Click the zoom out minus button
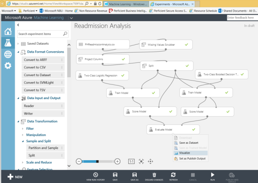This screenshot has height=183, width=258. pyautogui.click(x=79, y=161)
